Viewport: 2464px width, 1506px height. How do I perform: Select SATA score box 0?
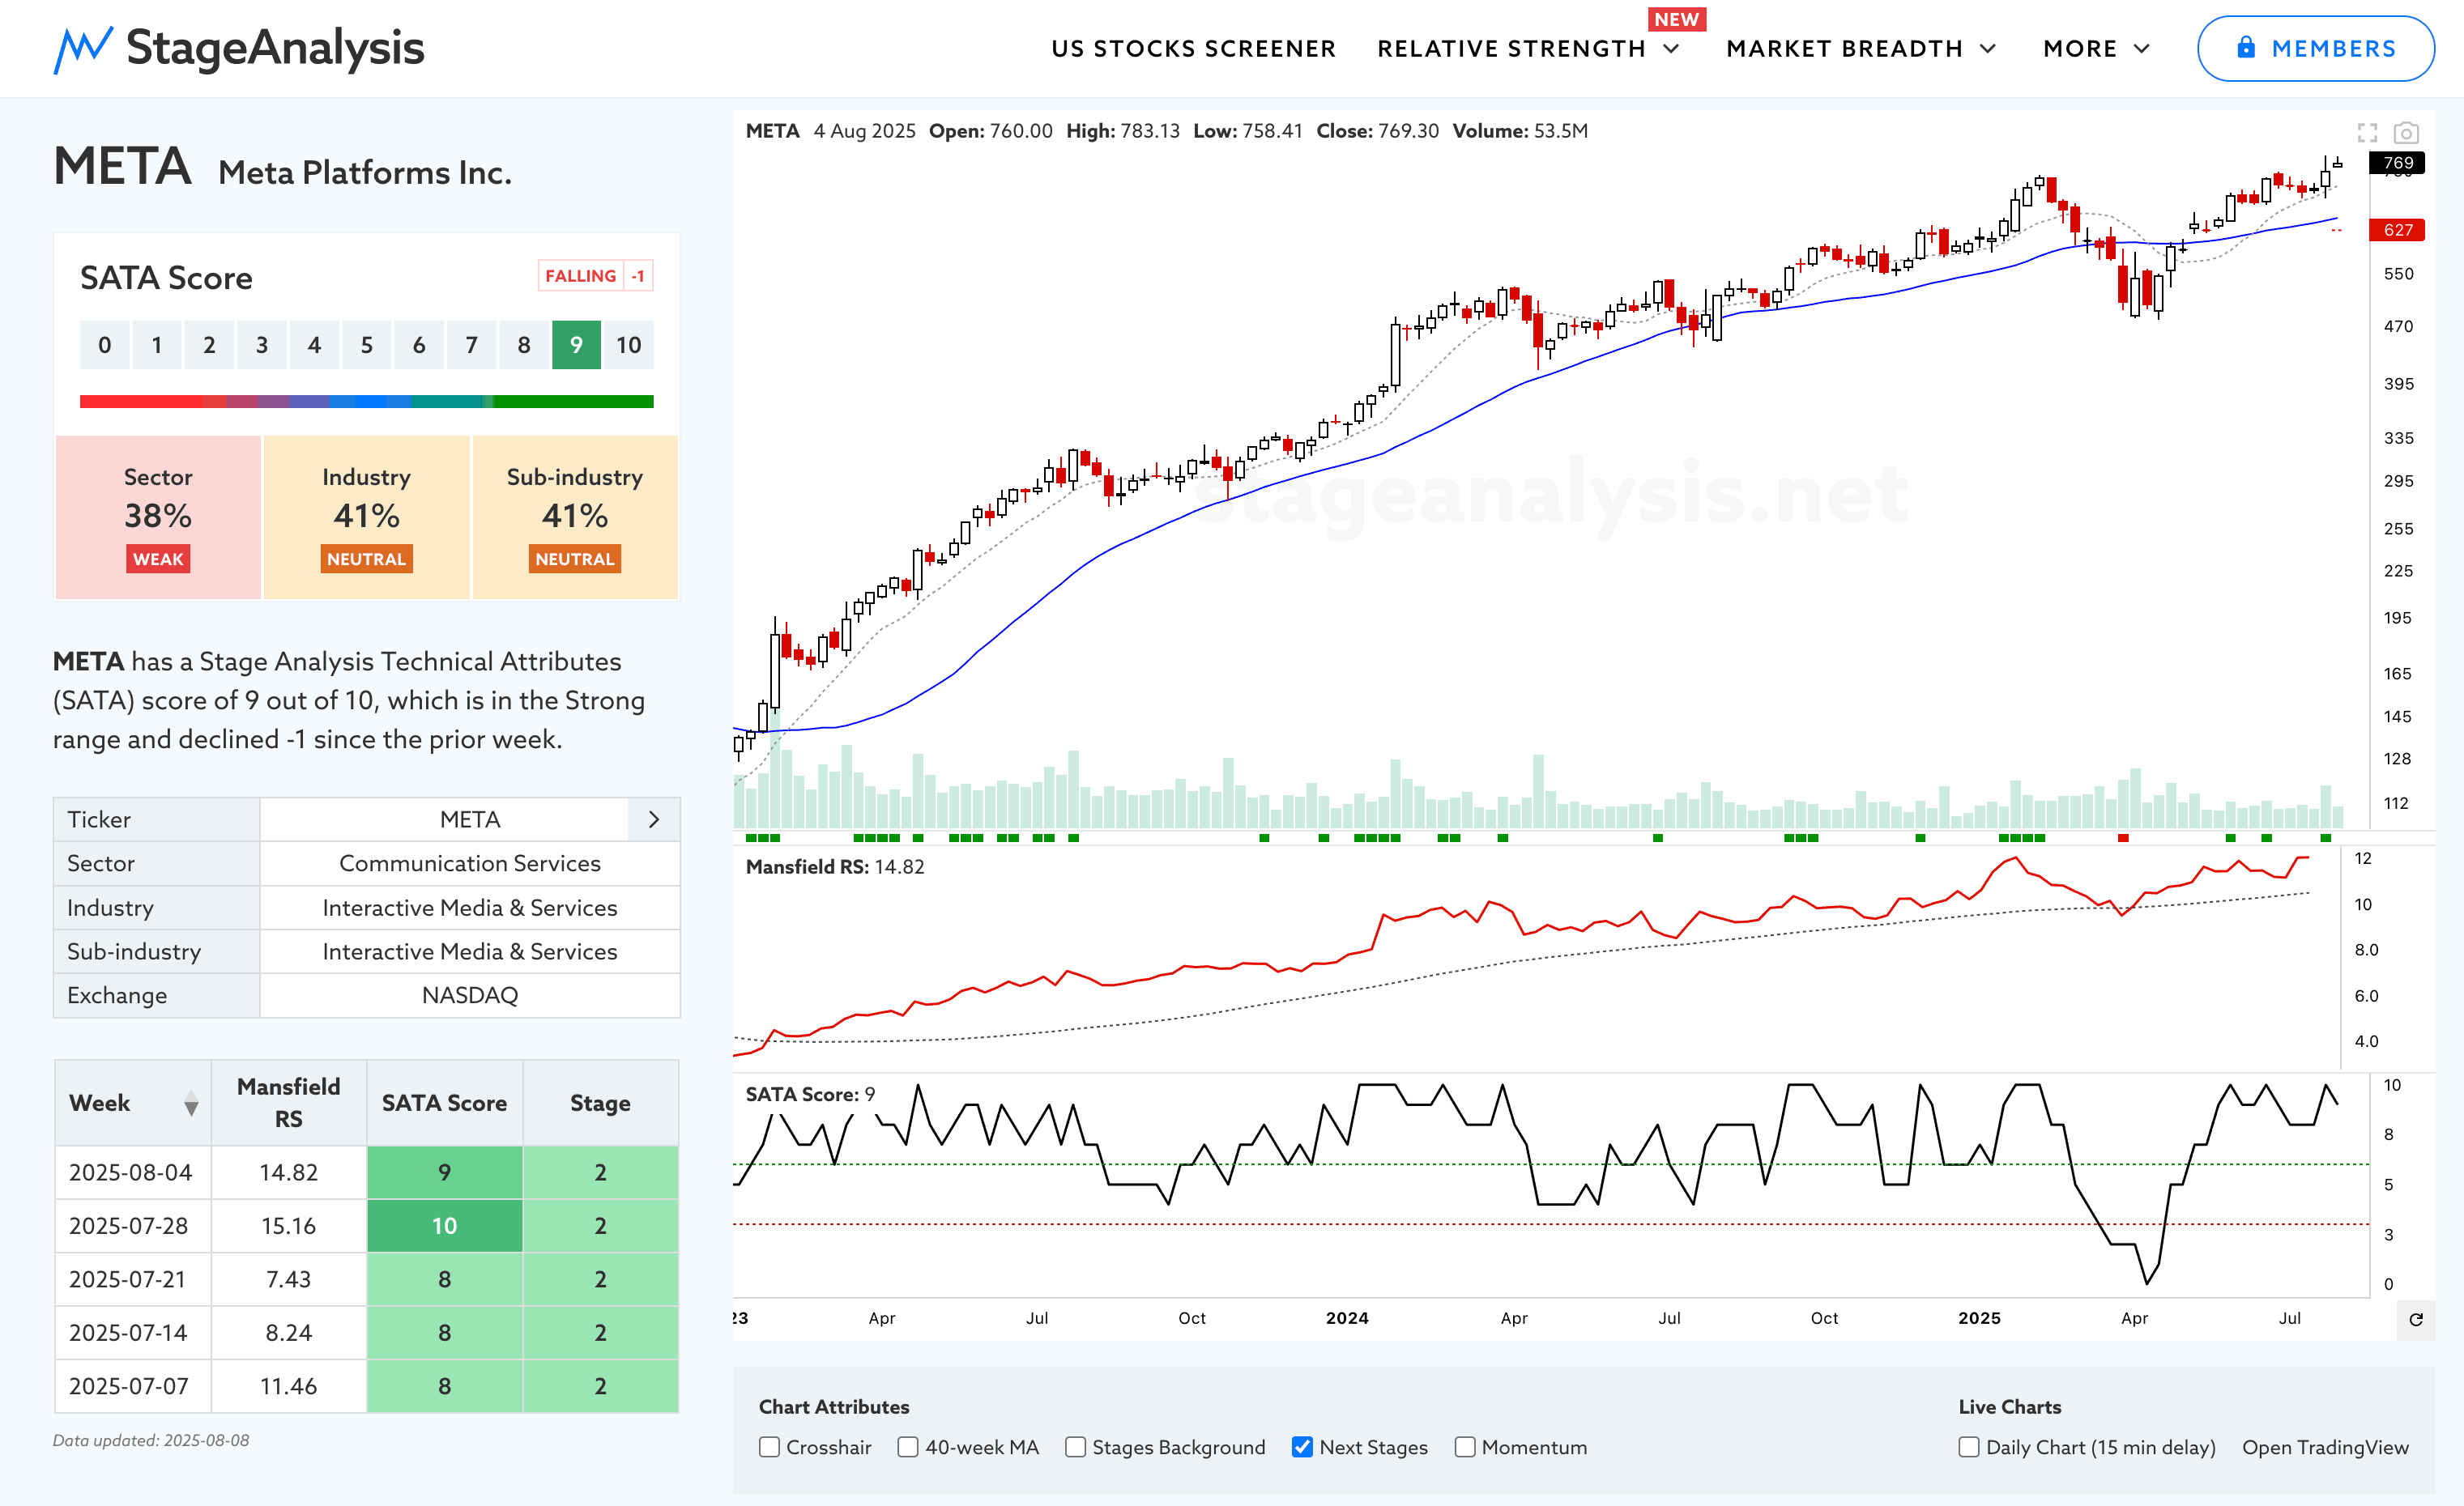(x=104, y=346)
